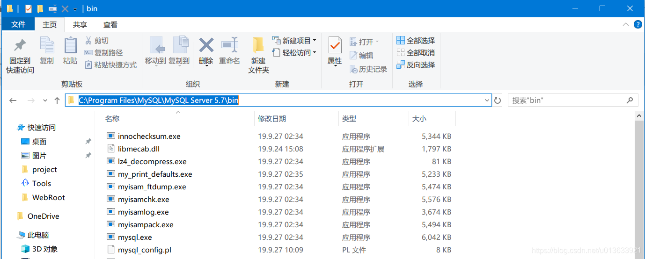Open the address bar history dropdown
Viewport: 645px width, 259px height.
point(487,101)
